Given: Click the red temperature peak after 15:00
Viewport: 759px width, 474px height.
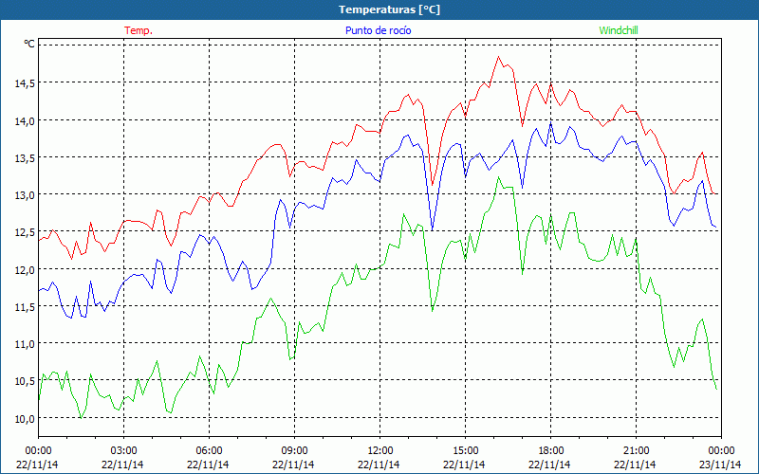Looking at the screenshot, I should coord(498,57).
